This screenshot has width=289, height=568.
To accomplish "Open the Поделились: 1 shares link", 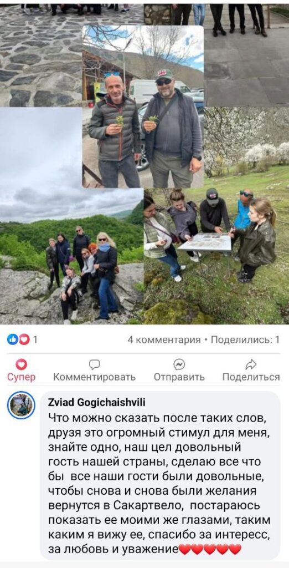I will pos(245,340).
